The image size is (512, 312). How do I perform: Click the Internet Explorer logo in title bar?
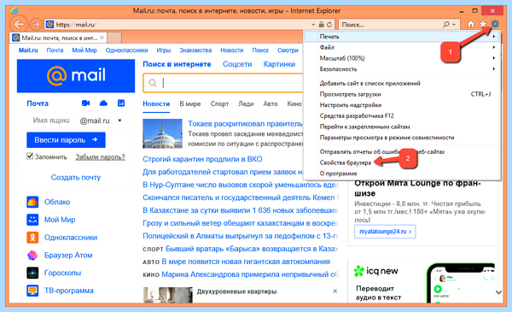coord(14,11)
